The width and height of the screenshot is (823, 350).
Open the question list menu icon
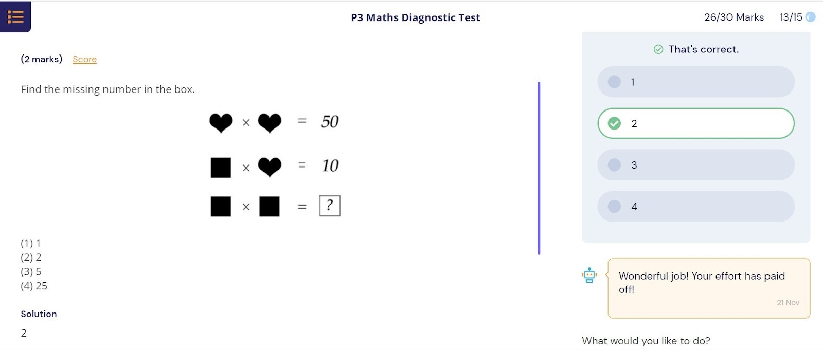[x=15, y=17]
